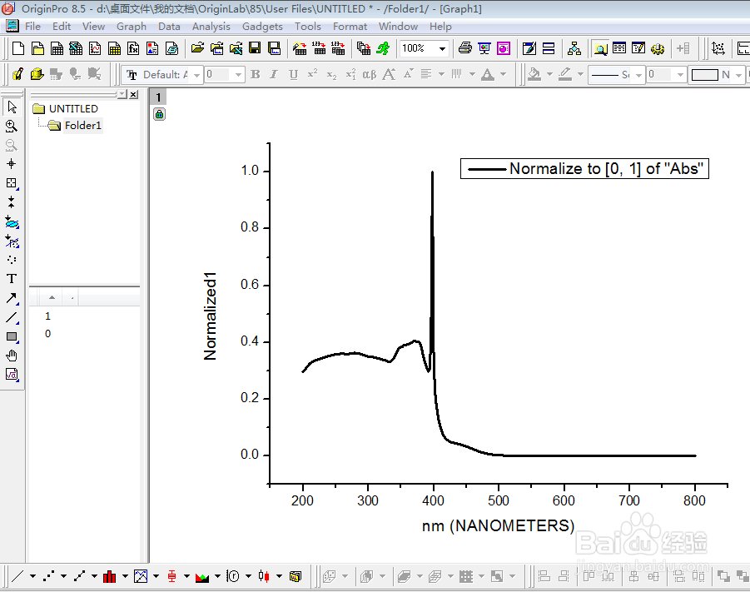Click the Open Template toolbar icon
750x592 pixels.
pos(216,48)
